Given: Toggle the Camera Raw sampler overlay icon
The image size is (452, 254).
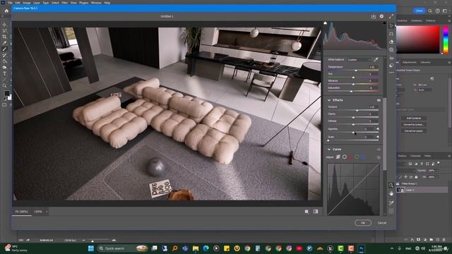Looking at the screenshot, I should click(391, 202).
